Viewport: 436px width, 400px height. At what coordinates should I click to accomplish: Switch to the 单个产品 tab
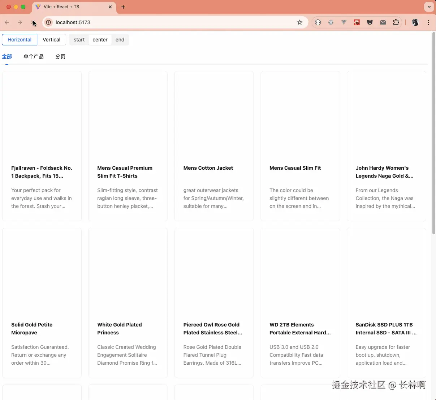coord(34,57)
